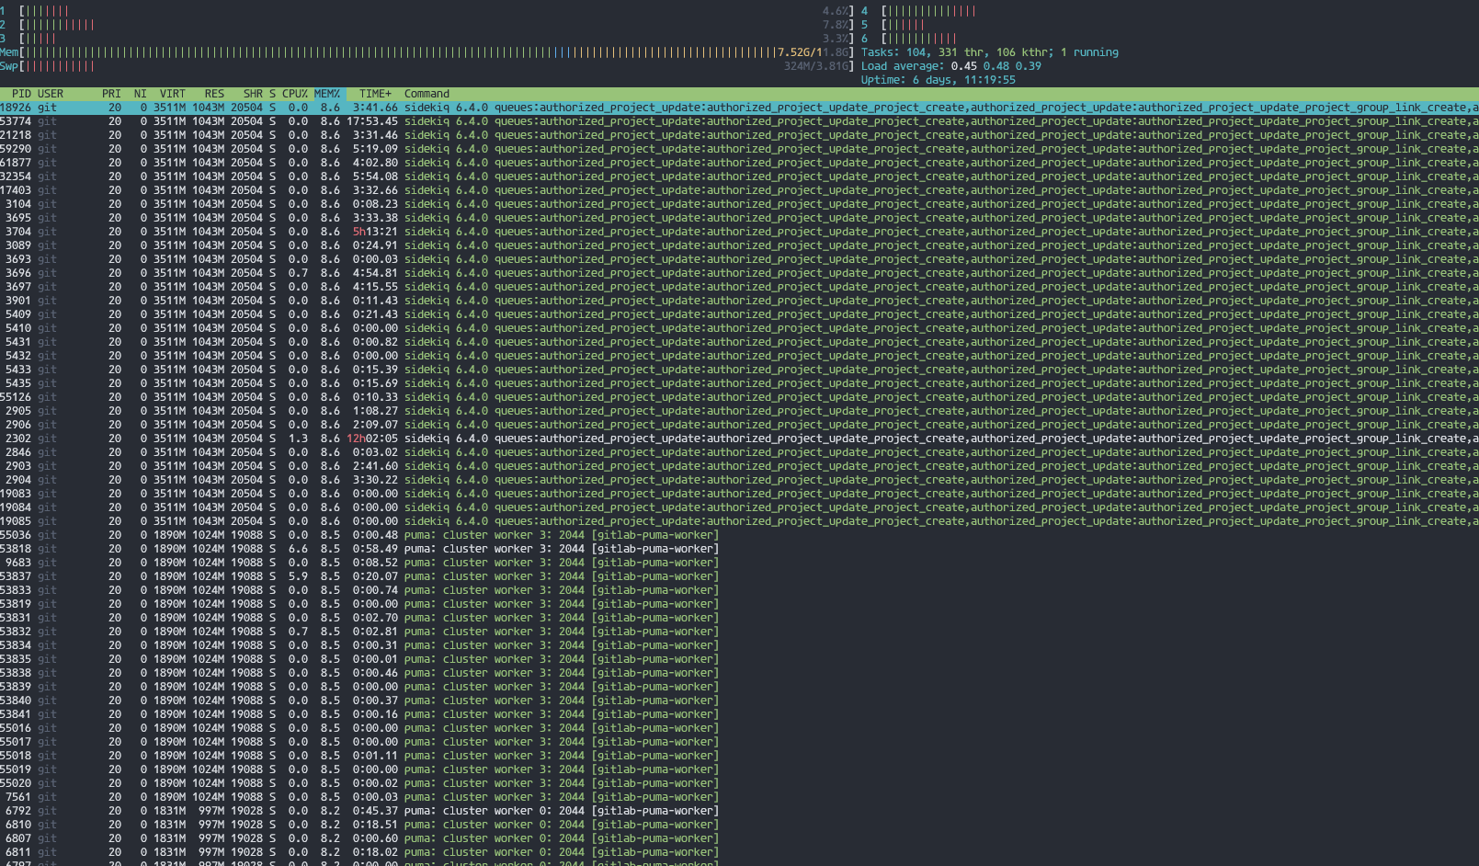Select process row with PID 3104
1479x866 pixels.
pyautogui.click(x=739, y=204)
